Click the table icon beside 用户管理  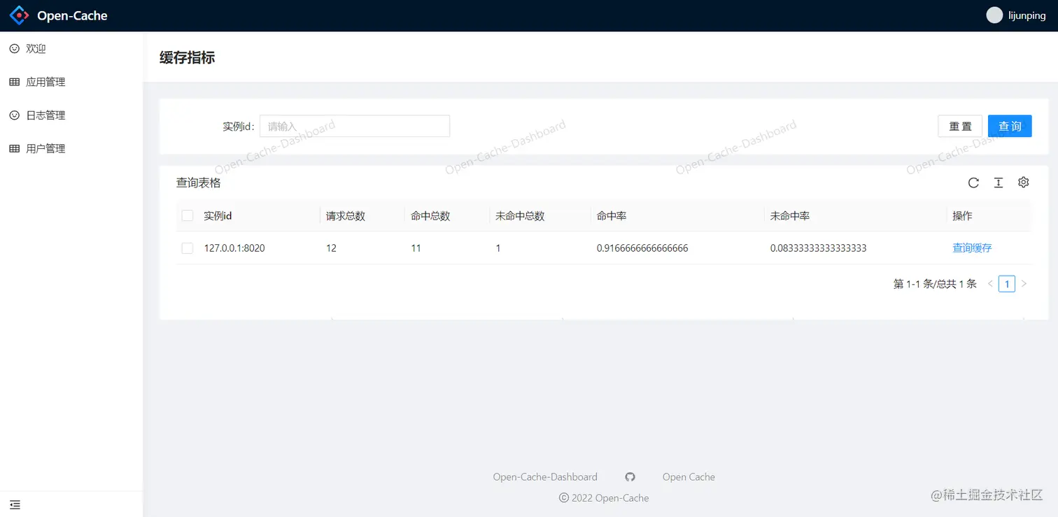pyautogui.click(x=14, y=148)
